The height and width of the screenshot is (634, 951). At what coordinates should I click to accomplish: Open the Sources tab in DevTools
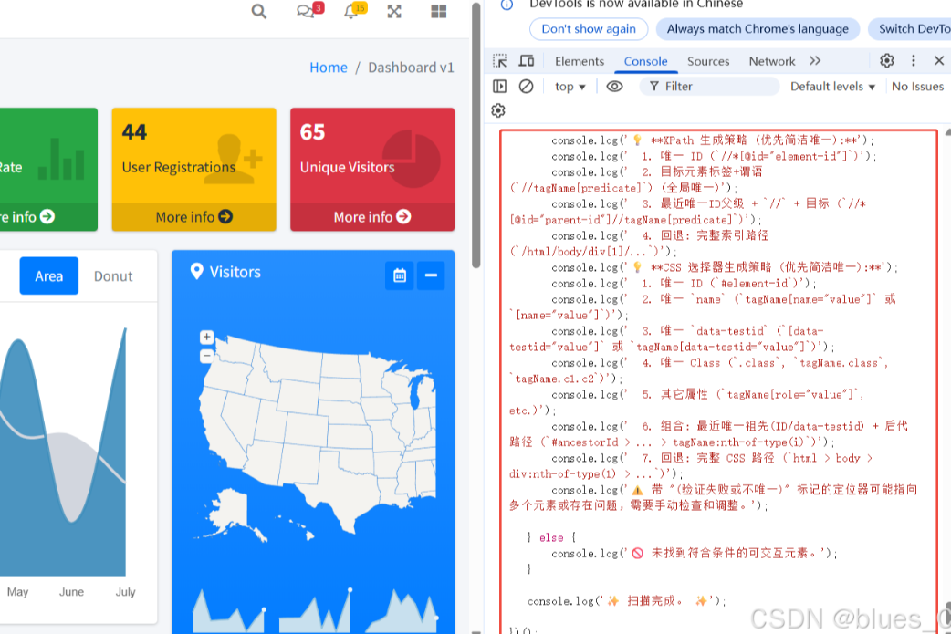point(708,61)
